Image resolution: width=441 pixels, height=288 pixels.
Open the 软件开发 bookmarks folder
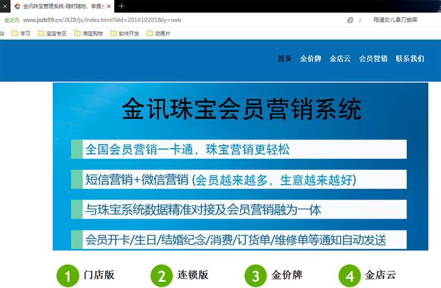(x=125, y=33)
